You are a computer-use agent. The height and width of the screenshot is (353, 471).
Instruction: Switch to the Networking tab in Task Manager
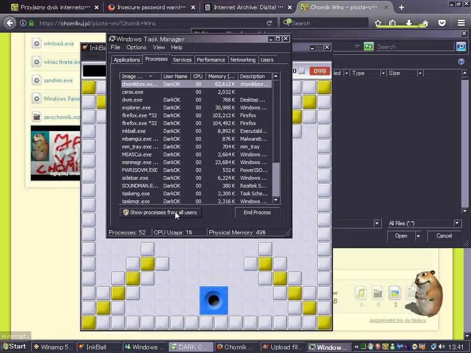pos(243,60)
